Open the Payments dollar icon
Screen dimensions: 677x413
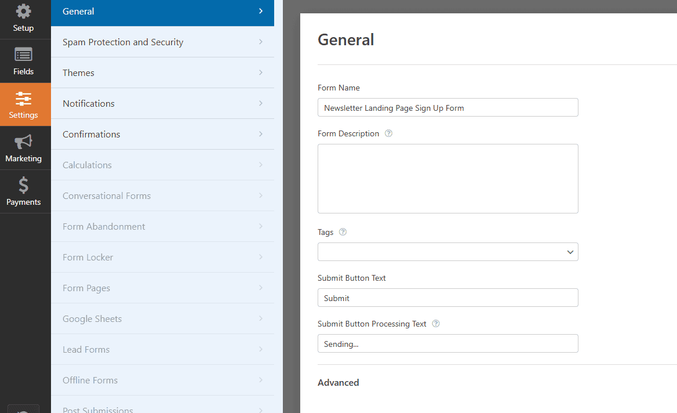coord(23,186)
